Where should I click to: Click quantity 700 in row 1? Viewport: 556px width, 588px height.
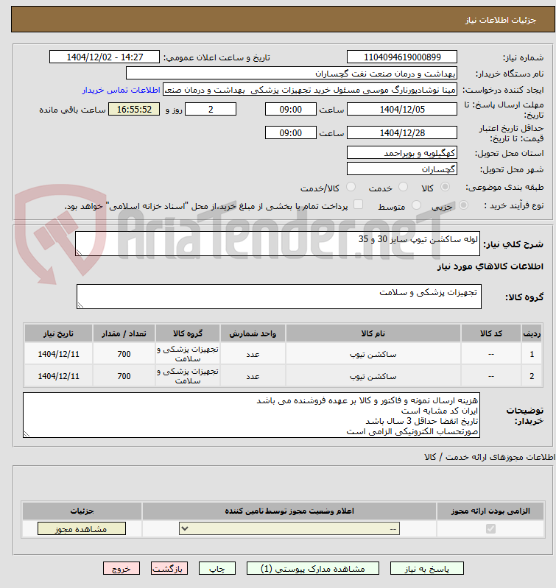(x=124, y=354)
